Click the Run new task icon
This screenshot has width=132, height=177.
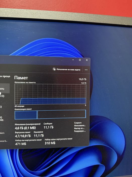click(x=54, y=69)
